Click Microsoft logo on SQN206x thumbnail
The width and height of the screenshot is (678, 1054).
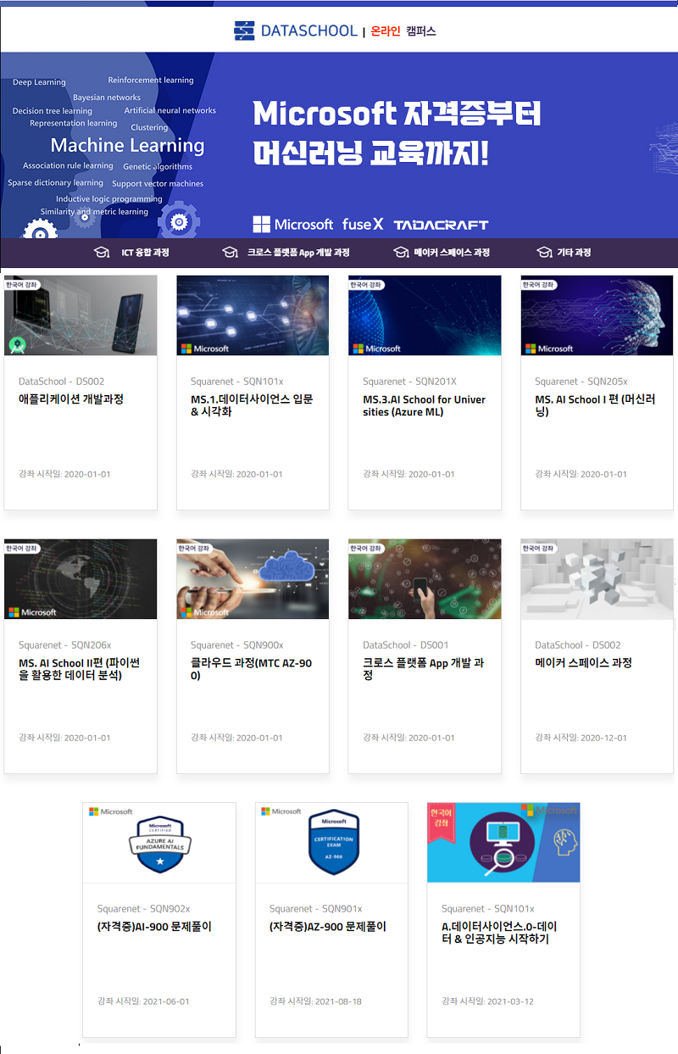pos(32,612)
